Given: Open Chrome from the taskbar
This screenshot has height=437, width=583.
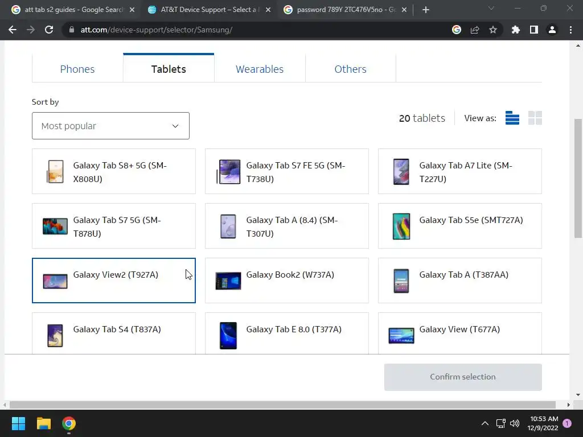Looking at the screenshot, I should pyautogui.click(x=69, y=423).
